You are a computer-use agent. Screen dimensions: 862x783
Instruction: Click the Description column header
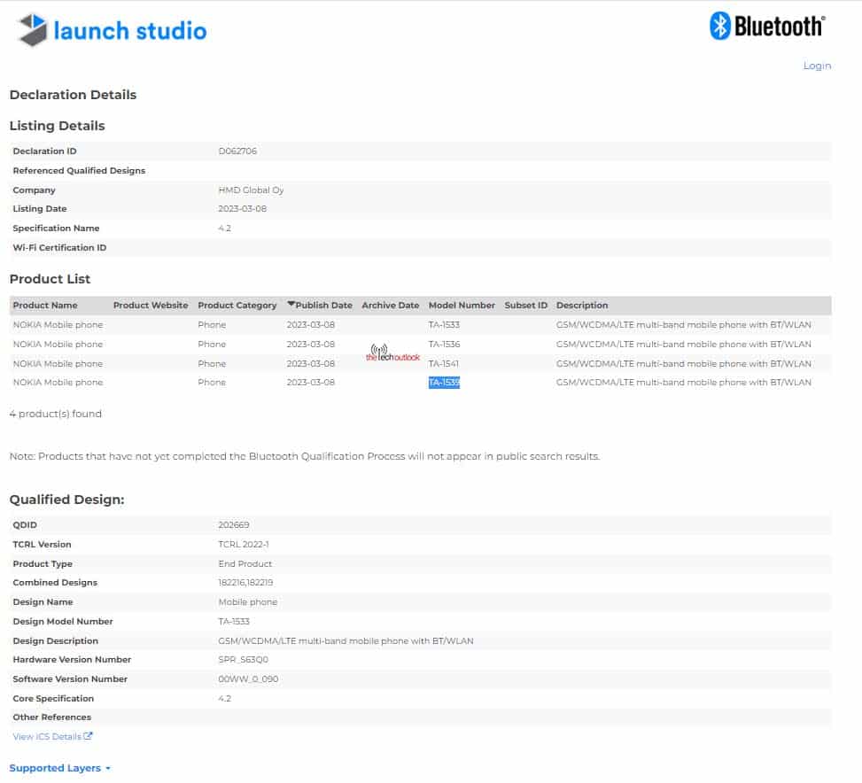coord(583,305)
